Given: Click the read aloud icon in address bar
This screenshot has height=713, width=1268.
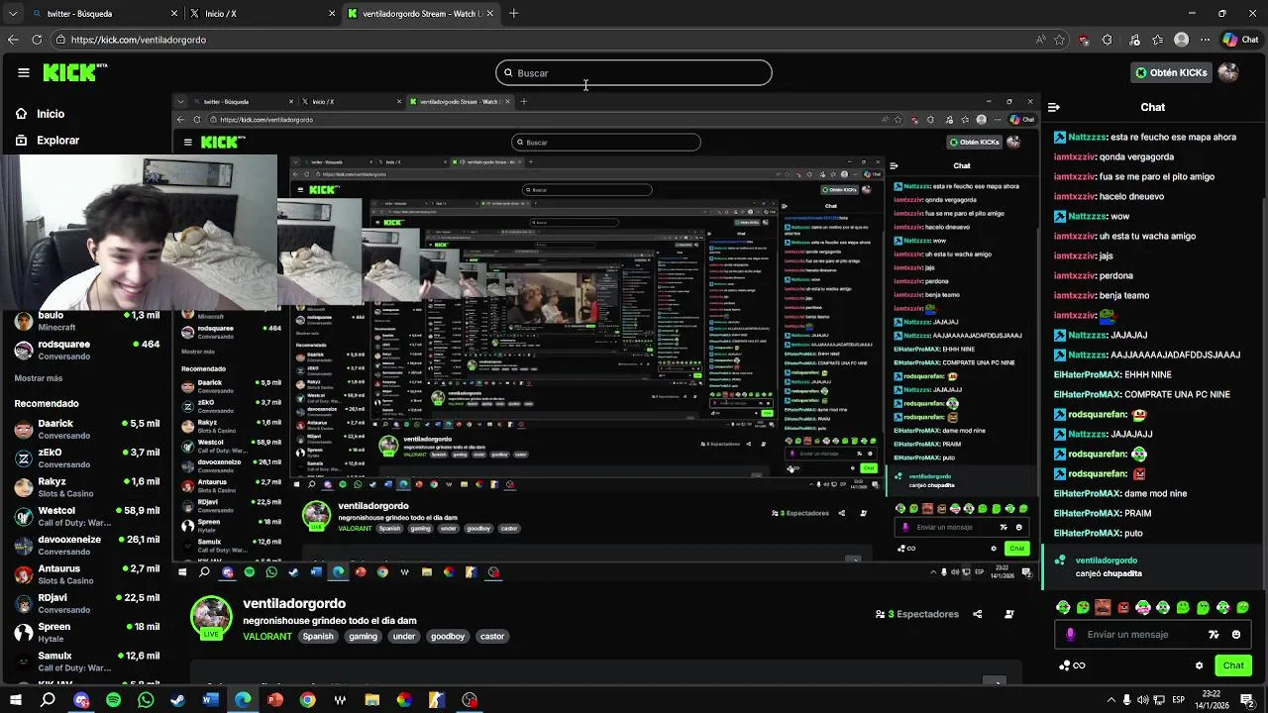Looking at the screenshot, I should 1040,40.
